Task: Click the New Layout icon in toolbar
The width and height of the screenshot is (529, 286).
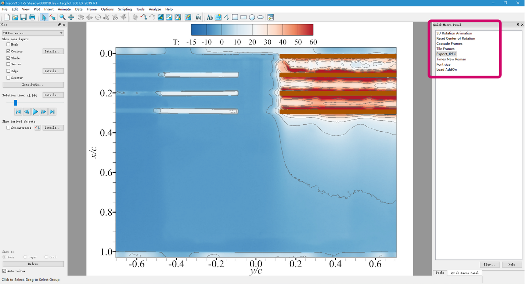Action: 7,17
